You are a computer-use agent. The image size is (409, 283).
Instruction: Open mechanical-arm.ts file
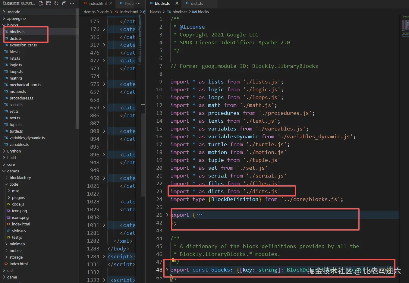[x=25, y=85]
